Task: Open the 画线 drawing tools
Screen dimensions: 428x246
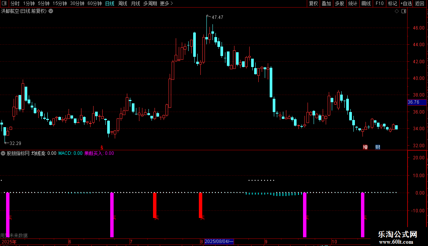Action: point(366,3)
